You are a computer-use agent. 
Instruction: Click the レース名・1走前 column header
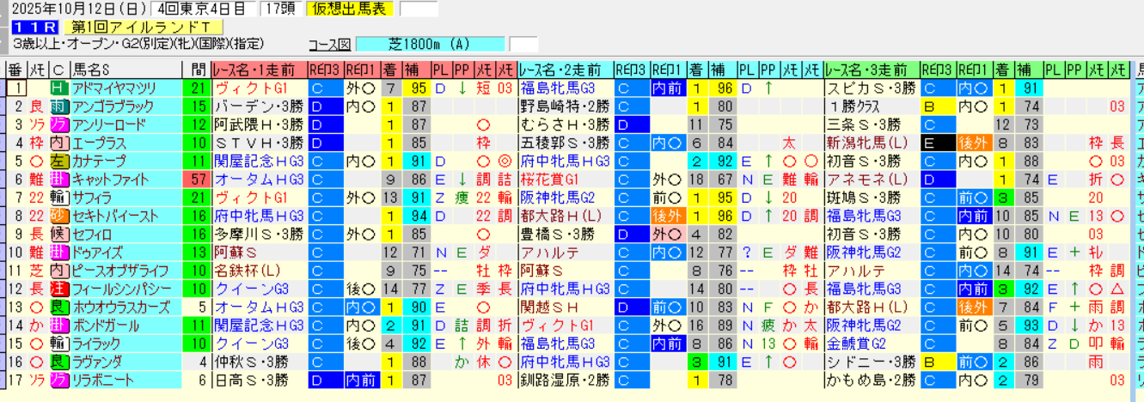pos(260,70)
